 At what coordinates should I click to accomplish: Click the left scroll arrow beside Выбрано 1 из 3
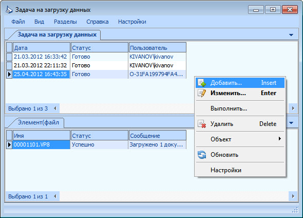point(55,108)
